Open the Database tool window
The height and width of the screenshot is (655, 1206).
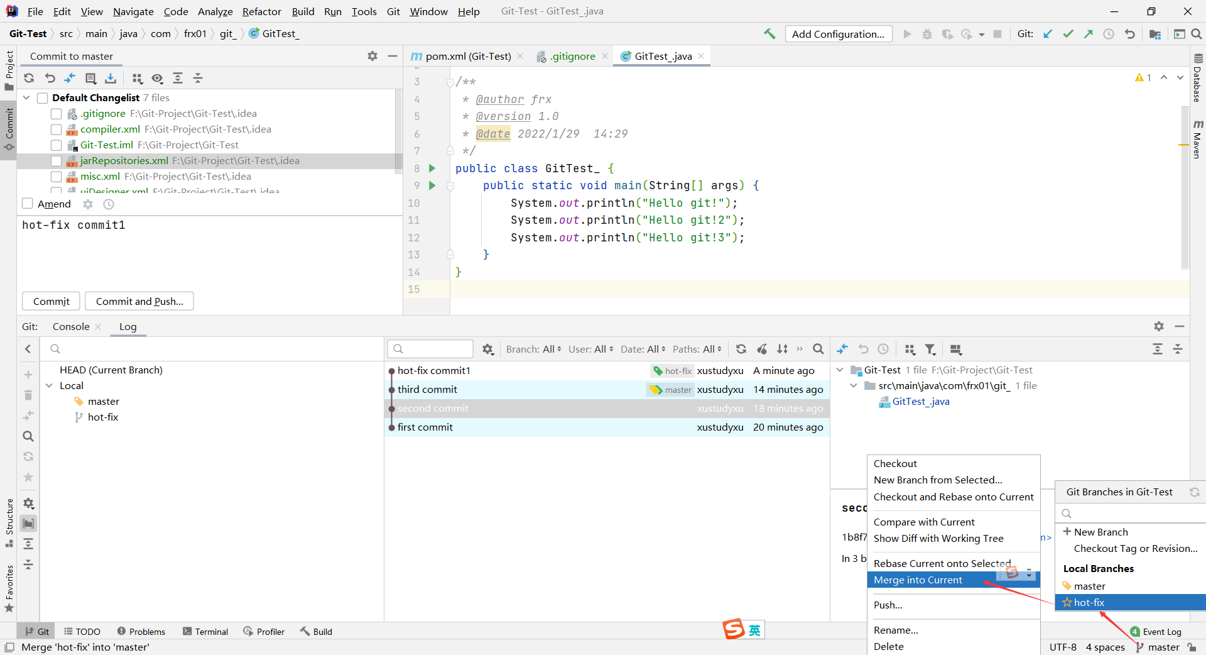point(1197,78)
